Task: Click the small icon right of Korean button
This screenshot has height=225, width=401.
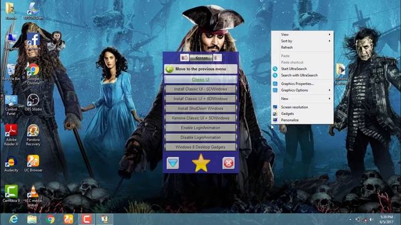Action: 217,58
